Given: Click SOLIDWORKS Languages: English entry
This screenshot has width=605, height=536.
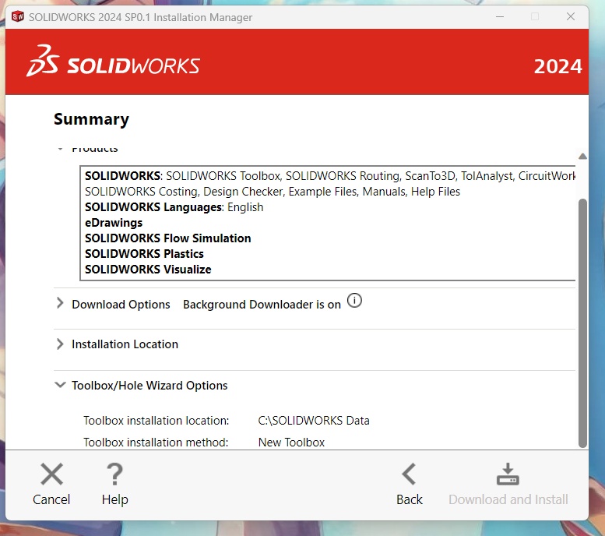Looking at the screenshot, I should [174, 207].
